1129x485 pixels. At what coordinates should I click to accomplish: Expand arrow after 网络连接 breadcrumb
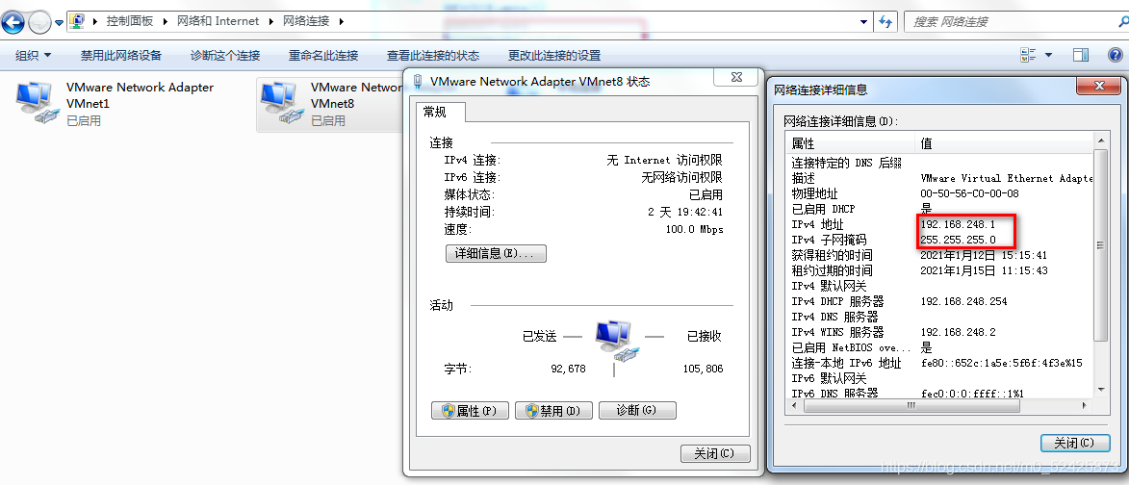tap(342, 21)
